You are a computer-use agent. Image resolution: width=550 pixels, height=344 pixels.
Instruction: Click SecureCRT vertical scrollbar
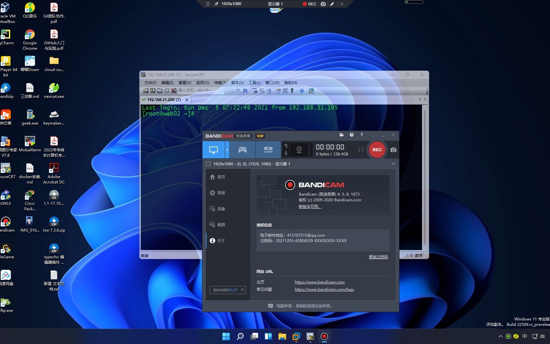[x=424, y=178]
